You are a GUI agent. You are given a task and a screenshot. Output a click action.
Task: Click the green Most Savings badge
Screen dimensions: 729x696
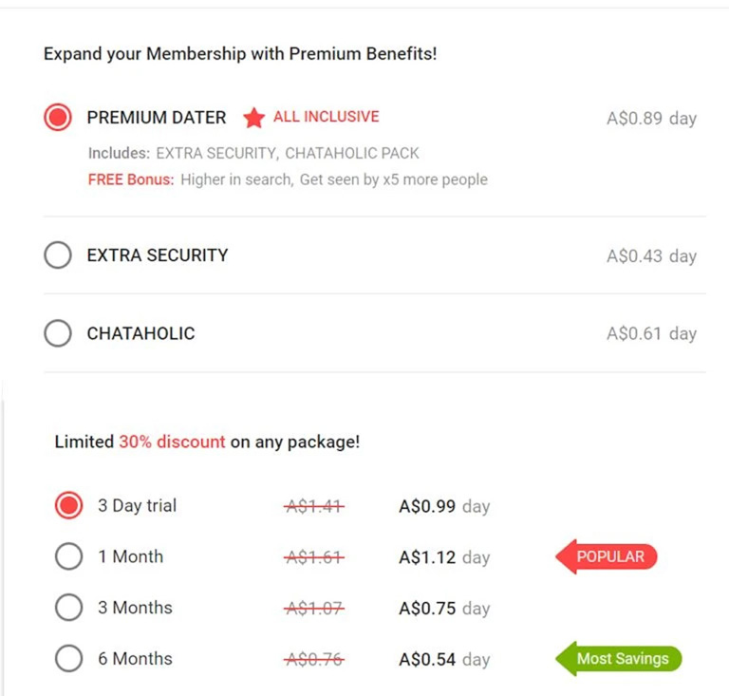point(619,658)
